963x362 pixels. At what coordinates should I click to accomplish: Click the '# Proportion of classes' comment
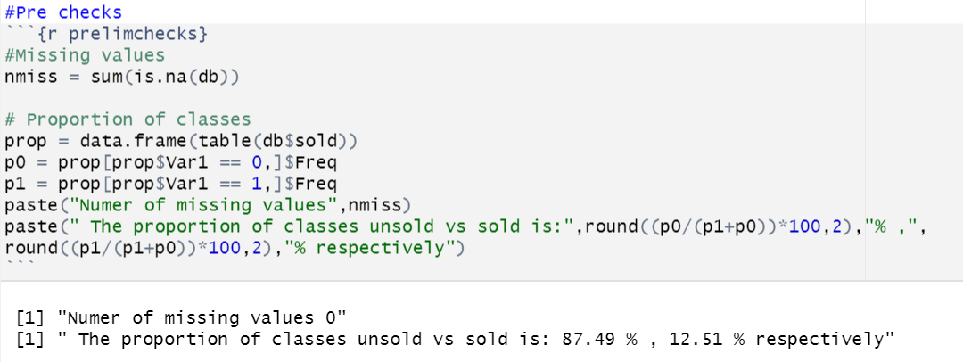pyautogui.click(x=128, y=119)
